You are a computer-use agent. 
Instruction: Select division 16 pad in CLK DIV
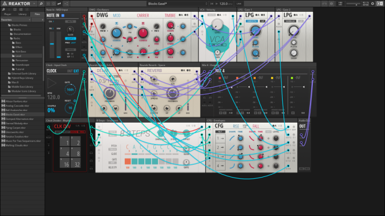click(x=65, y=163)
